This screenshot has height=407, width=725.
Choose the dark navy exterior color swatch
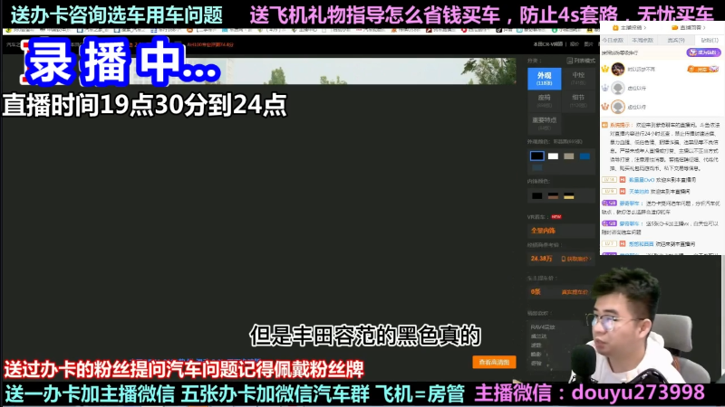[536, 167]
